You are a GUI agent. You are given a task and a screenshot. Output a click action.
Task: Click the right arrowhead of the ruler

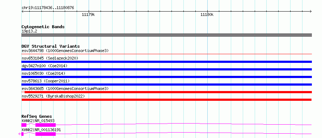click(x=311, y=11)
